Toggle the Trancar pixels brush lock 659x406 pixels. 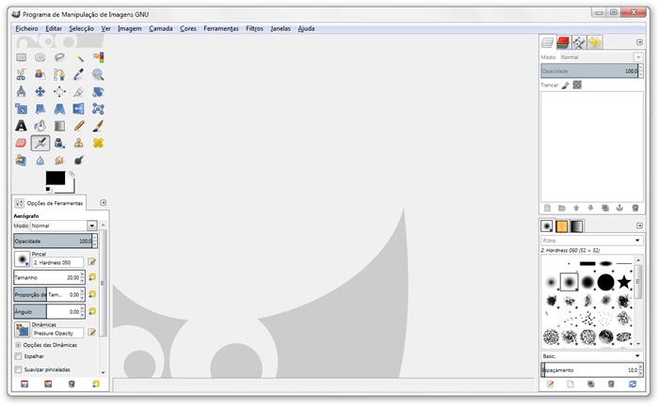coord(565,86)
